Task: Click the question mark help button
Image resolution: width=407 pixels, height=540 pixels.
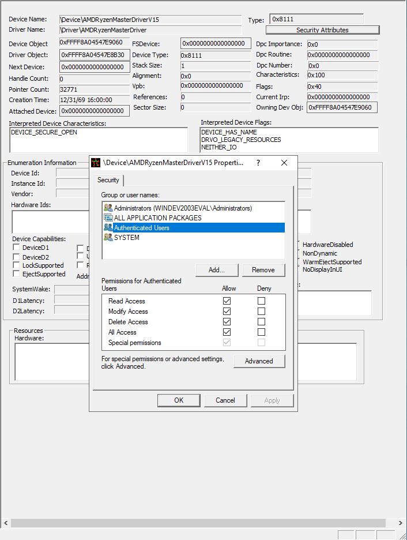Action: [x=258, y=163]
